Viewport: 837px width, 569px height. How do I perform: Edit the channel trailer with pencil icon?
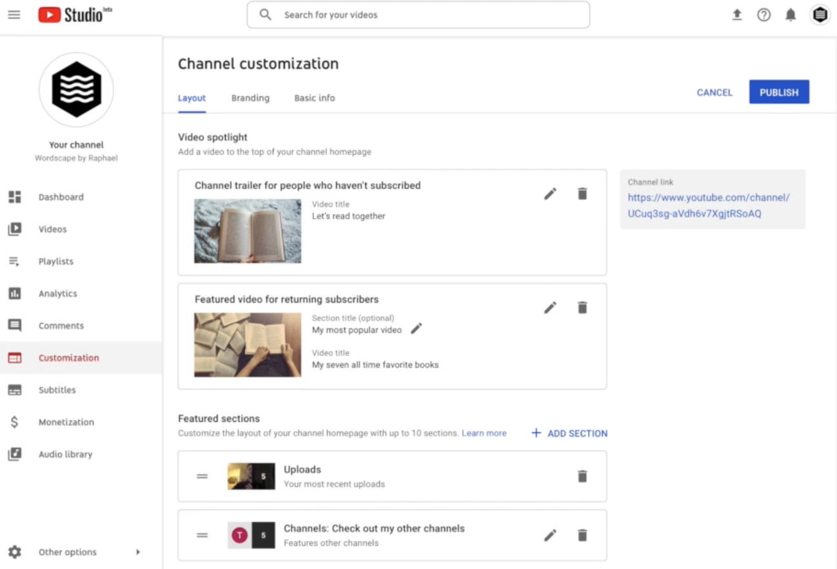[550, 194]
